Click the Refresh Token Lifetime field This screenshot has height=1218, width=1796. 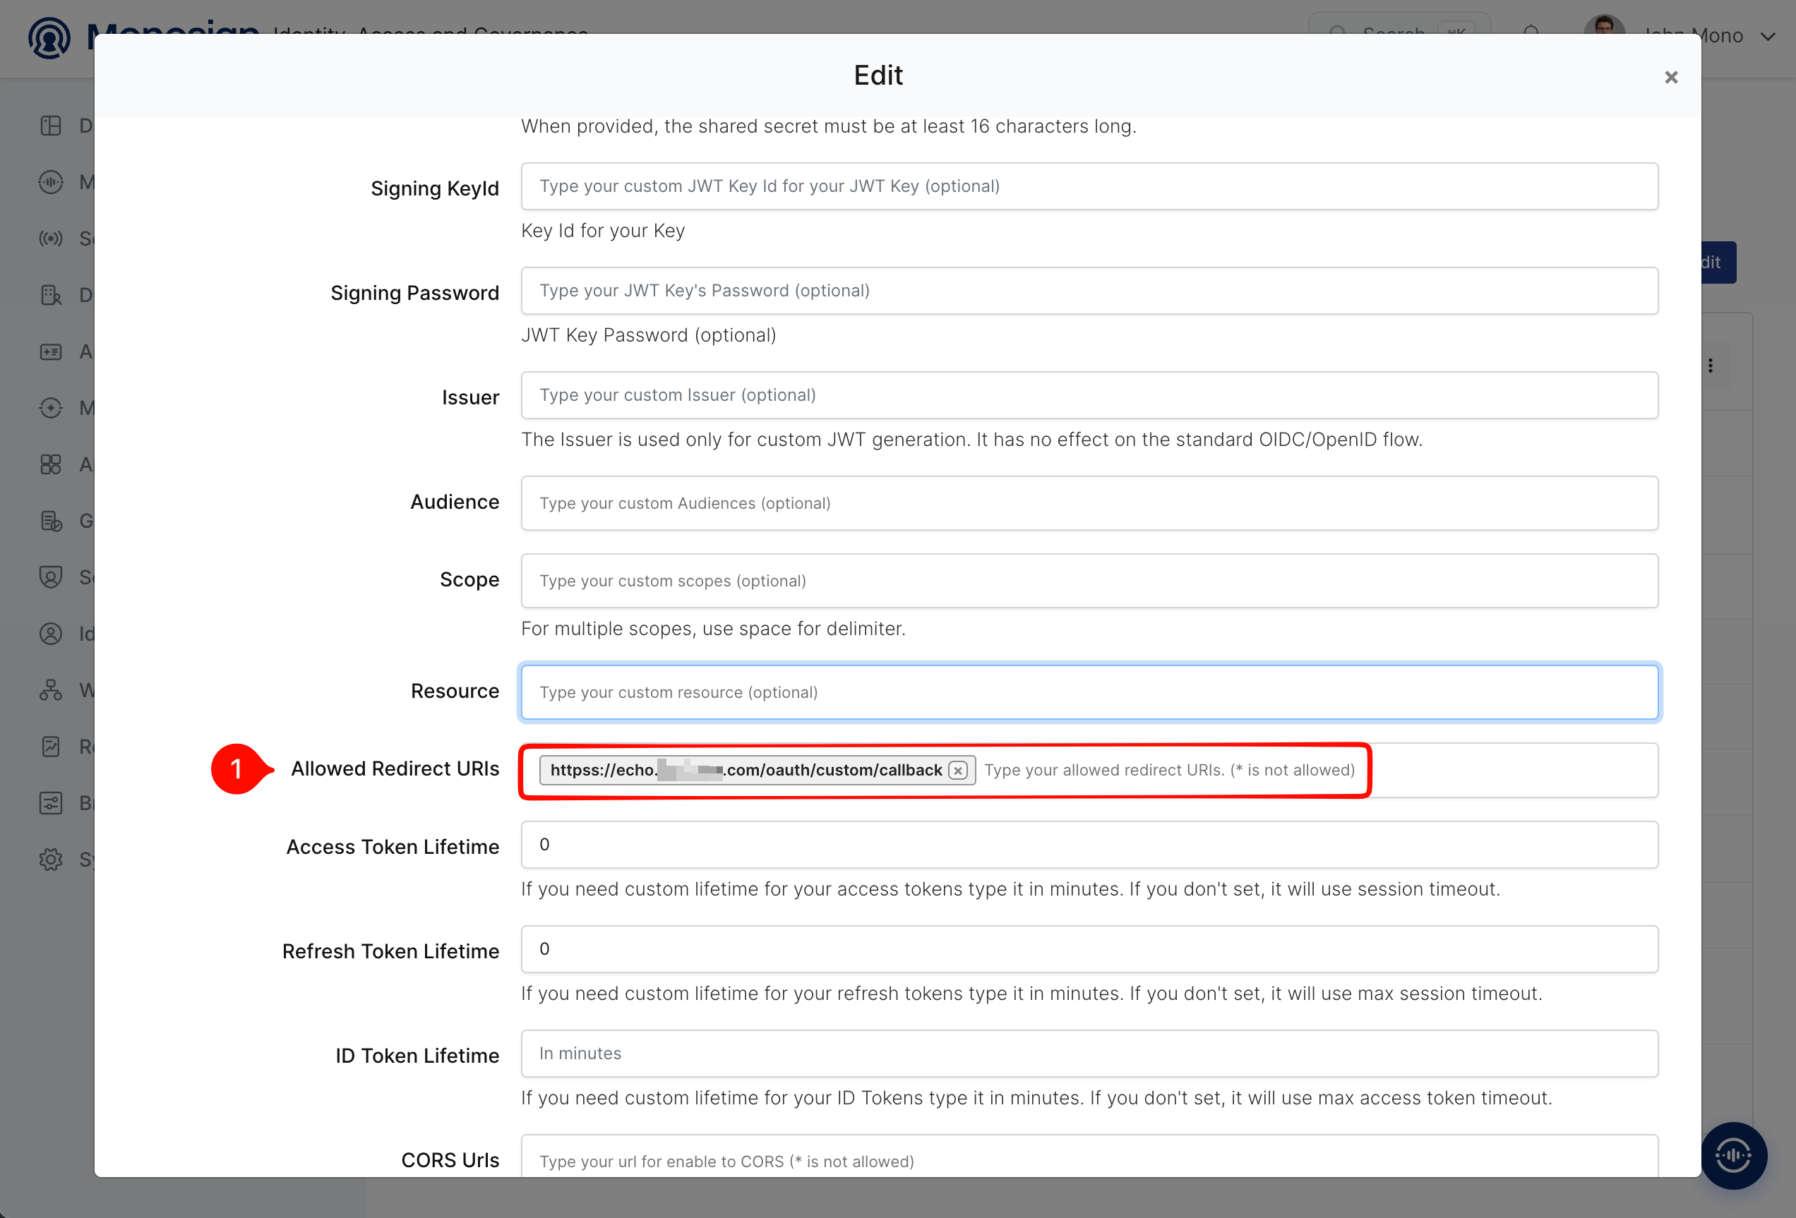1089,948
